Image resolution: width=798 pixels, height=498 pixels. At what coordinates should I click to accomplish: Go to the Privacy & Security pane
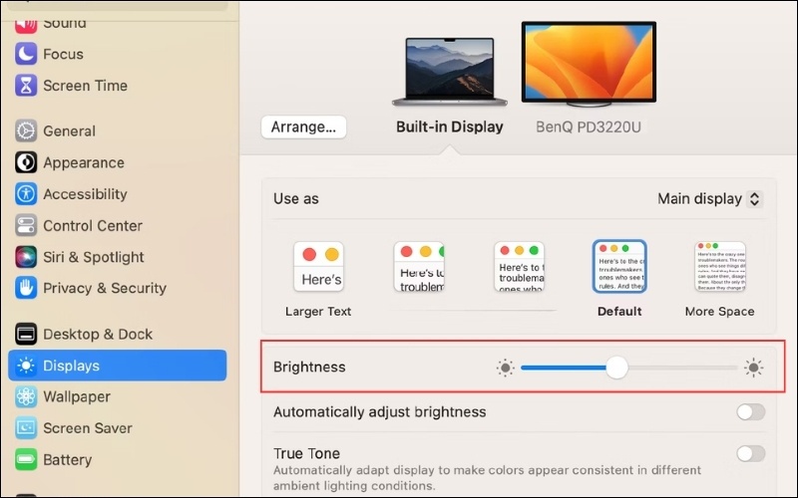[x=117, y=288]
